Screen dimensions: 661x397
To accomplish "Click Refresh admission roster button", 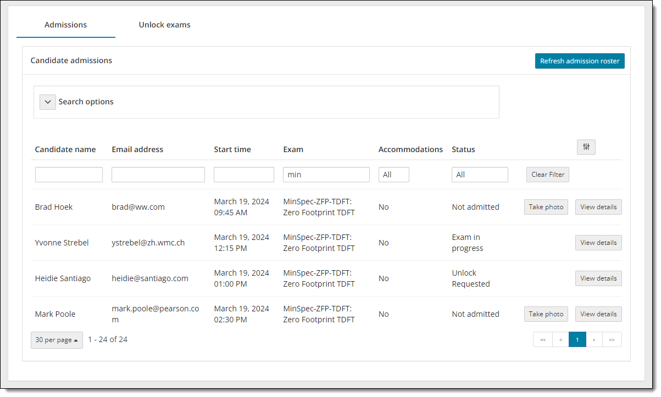I will point(579,61).
